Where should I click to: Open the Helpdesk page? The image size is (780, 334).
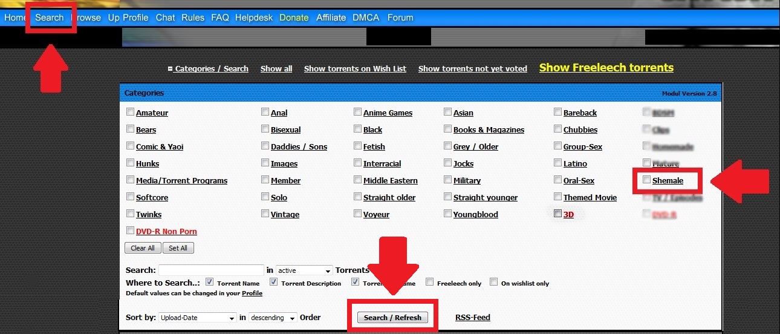tap(254, 18)
